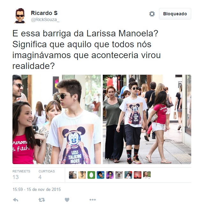This screenshot has width=204, height=204.
Task: Open the last avatar in likers row
Action: (147, 175)
